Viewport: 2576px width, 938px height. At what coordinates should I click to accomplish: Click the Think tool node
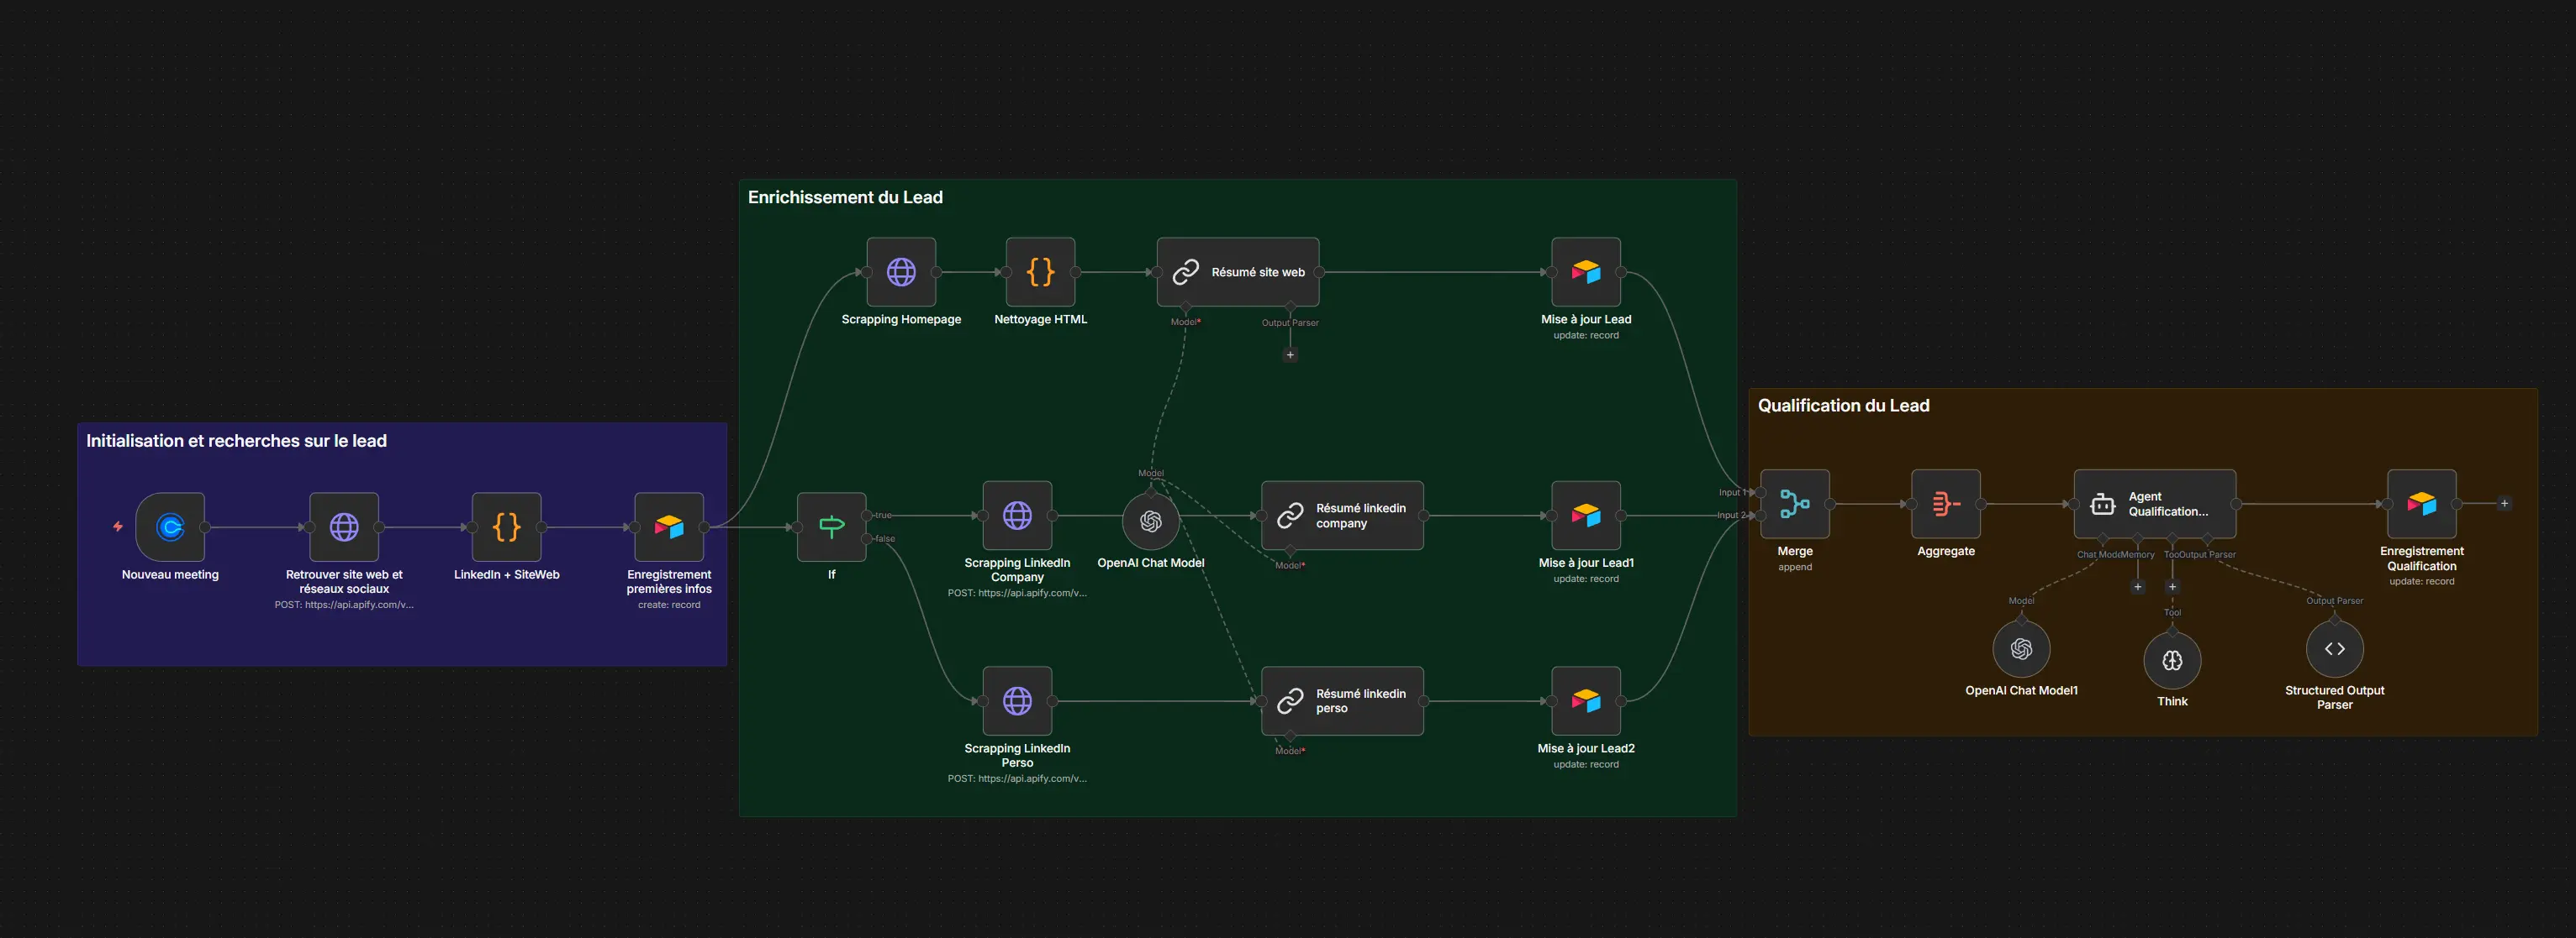(2172, 660)
